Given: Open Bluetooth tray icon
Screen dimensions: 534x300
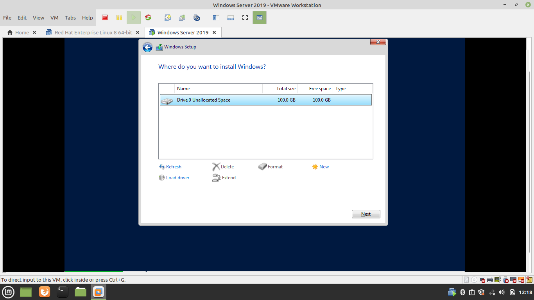Looking at the screenshot, I should coord(462,292).
